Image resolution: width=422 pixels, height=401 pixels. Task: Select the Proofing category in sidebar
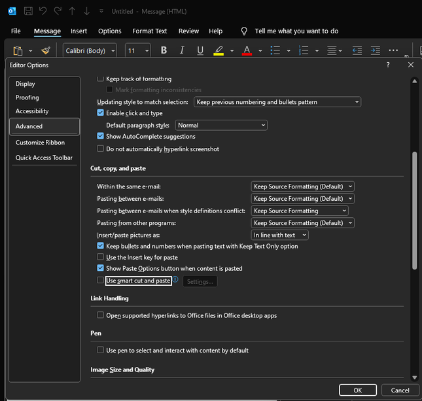pyautogui.click(x=27, y=97)
